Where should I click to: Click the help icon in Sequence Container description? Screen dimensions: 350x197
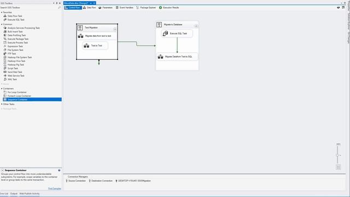pyautogui.click(x=59, y=170)
